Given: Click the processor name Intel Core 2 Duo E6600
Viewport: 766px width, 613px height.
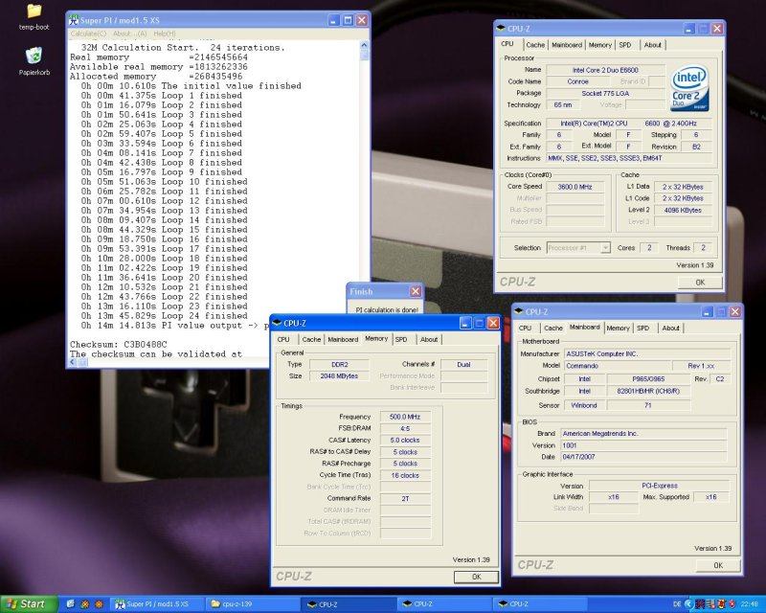Looking at the screenshot, I should coord(605,70).
